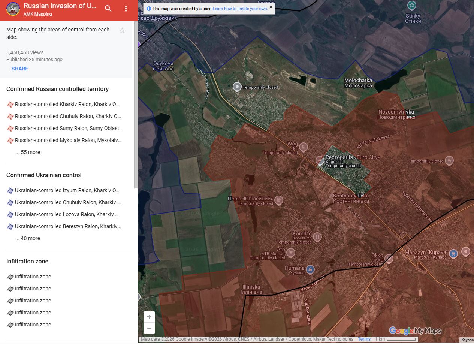Open the search icon in map header
The image size is (474, 344).
click(x=108, y=9)
